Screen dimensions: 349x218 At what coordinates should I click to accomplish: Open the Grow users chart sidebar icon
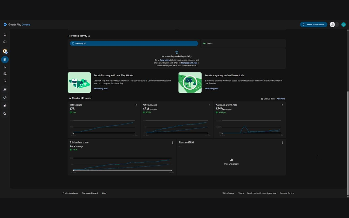click(5, 106)
